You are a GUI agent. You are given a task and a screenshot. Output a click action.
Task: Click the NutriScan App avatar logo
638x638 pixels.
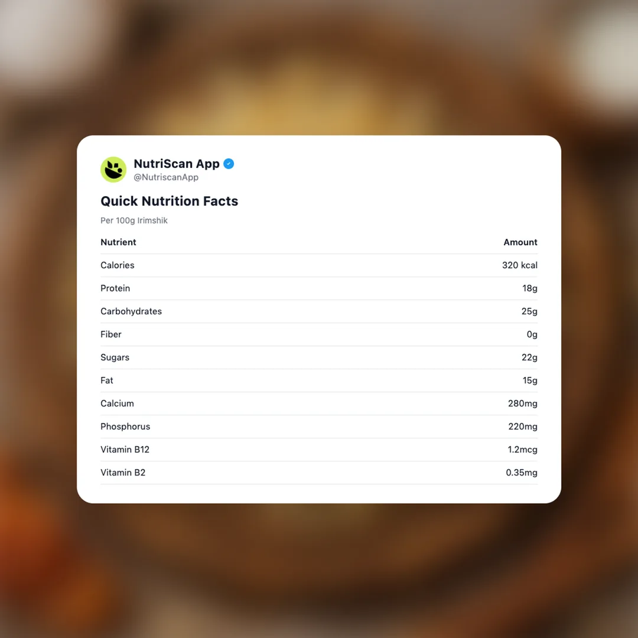pyautogui.click(x=113, y=170)
